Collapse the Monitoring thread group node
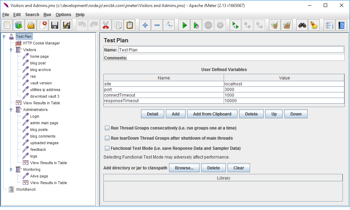The width and height of the screenshot is (350, 210). [11, 169]
